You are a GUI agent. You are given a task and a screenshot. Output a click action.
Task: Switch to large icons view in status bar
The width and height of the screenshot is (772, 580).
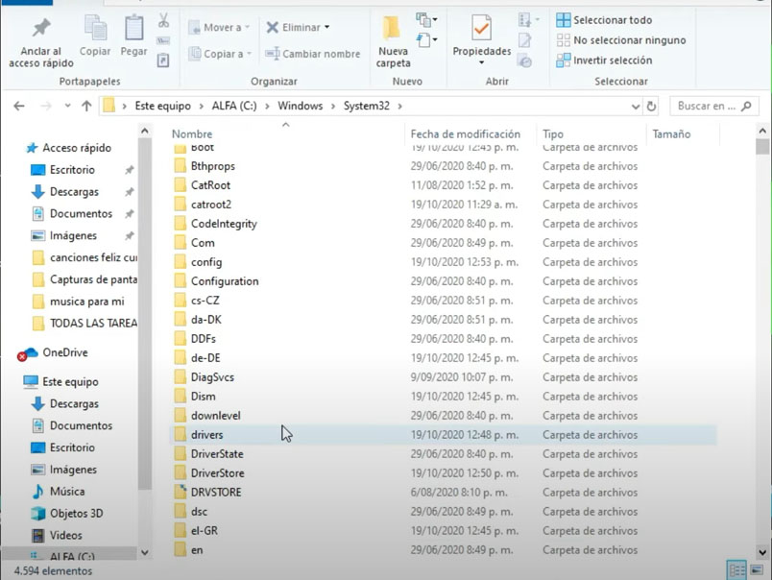[757, 570]
